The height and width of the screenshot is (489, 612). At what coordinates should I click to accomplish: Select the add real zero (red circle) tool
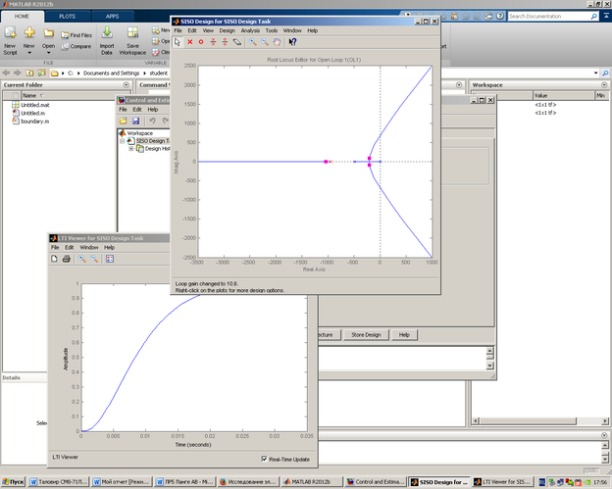201,42
